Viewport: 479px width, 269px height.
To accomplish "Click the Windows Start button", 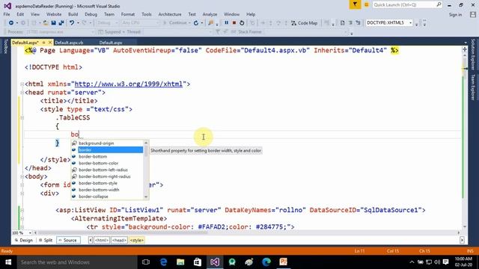I will (x=8, y=262).
